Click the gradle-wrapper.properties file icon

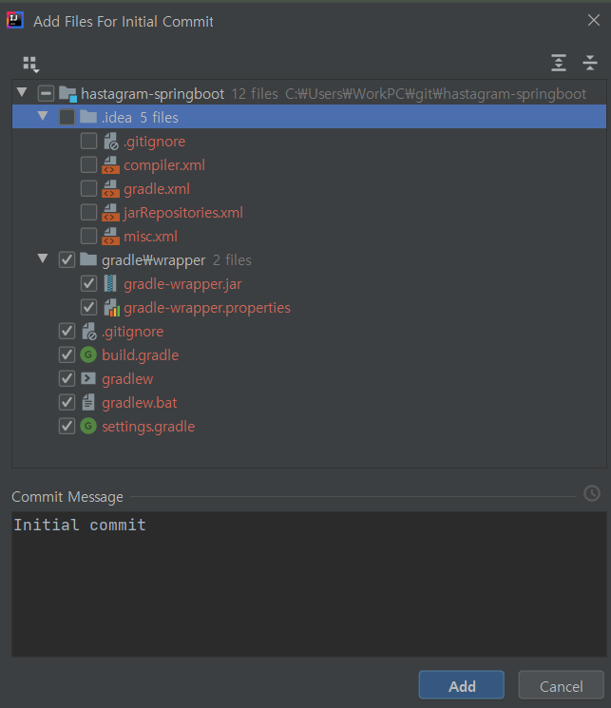coord(111,308)
